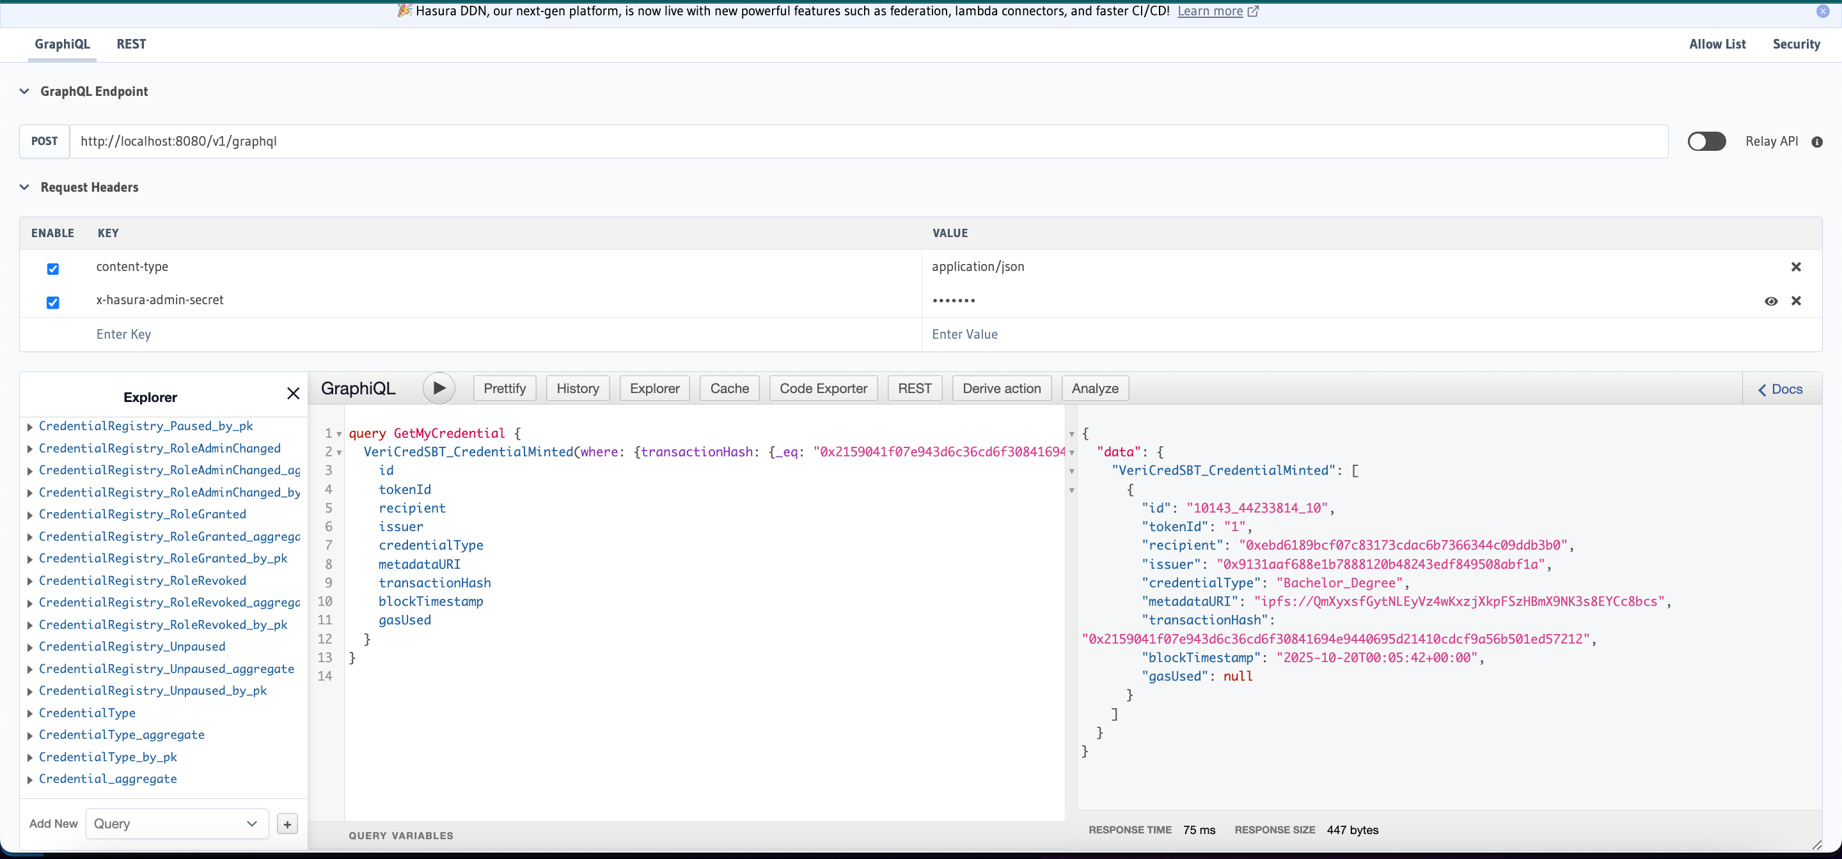Switch to the REST tab
The width and height of the screenshot is (1842, 859).
[x=131, y=44]
